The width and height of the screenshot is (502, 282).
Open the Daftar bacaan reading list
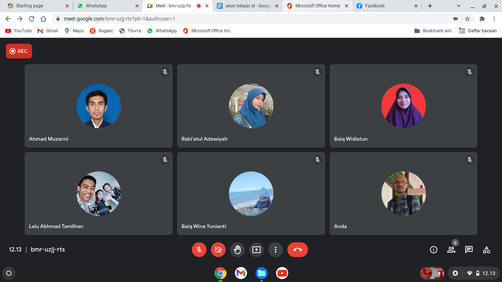tap(478, 31)
